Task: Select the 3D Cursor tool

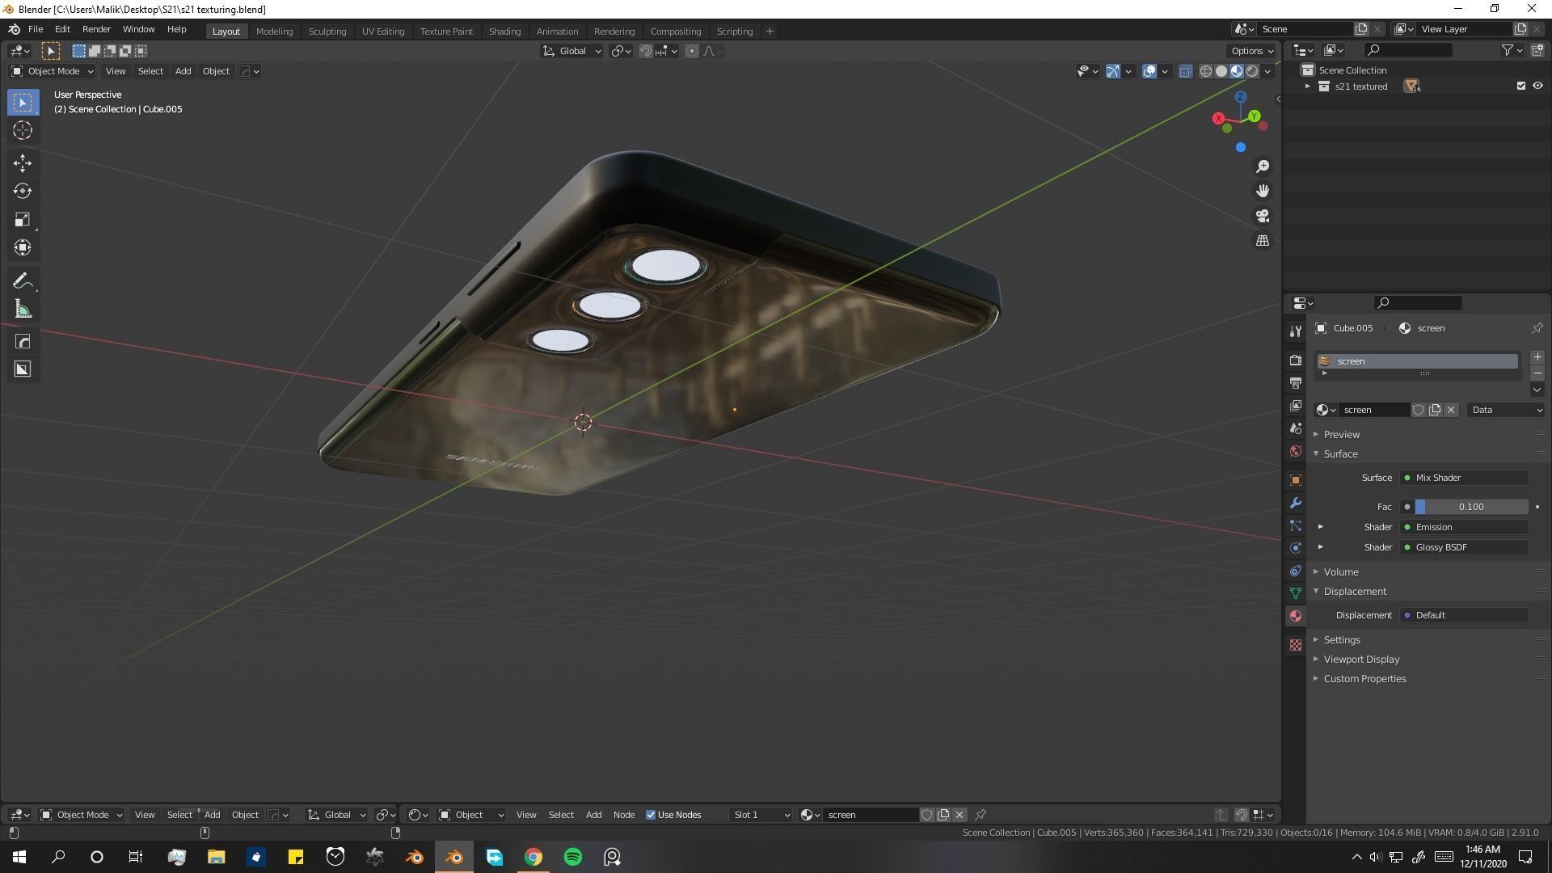Action: tap(23, 130)
